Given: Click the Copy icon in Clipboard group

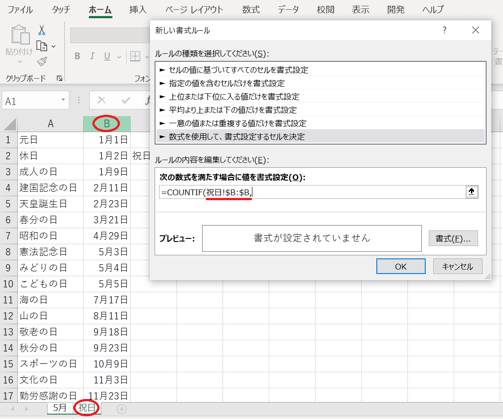Looking at the screenshot, I should pyautogui.click(x=42, y=46).
